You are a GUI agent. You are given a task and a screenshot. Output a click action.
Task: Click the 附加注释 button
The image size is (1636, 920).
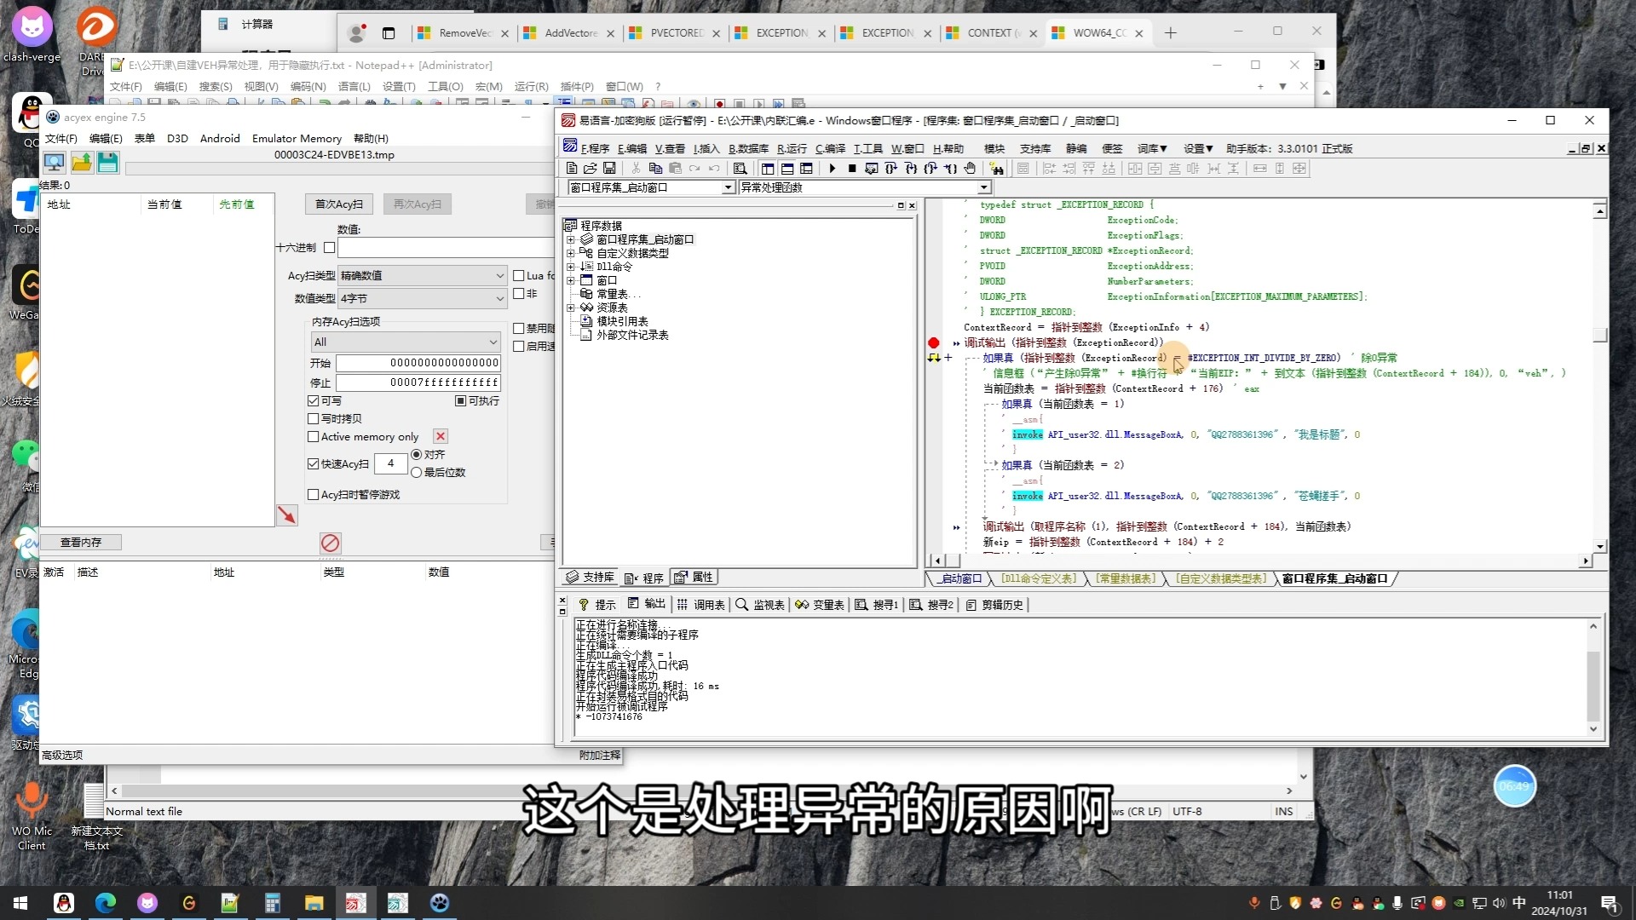599,755
